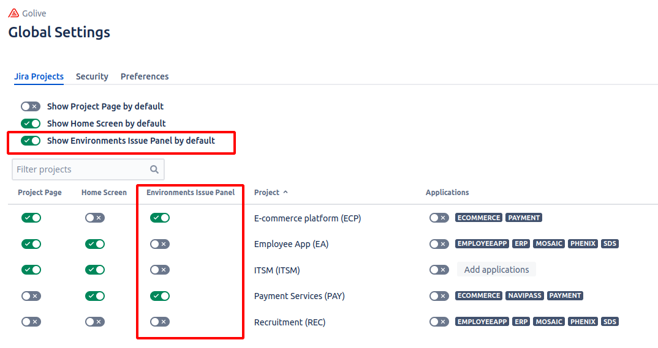Toggle Environments Issue Panel for ITSM project

click(159, 270)
